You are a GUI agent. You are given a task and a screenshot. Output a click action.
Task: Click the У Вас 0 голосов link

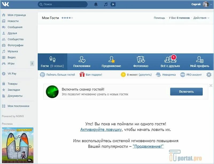[179, 18]
